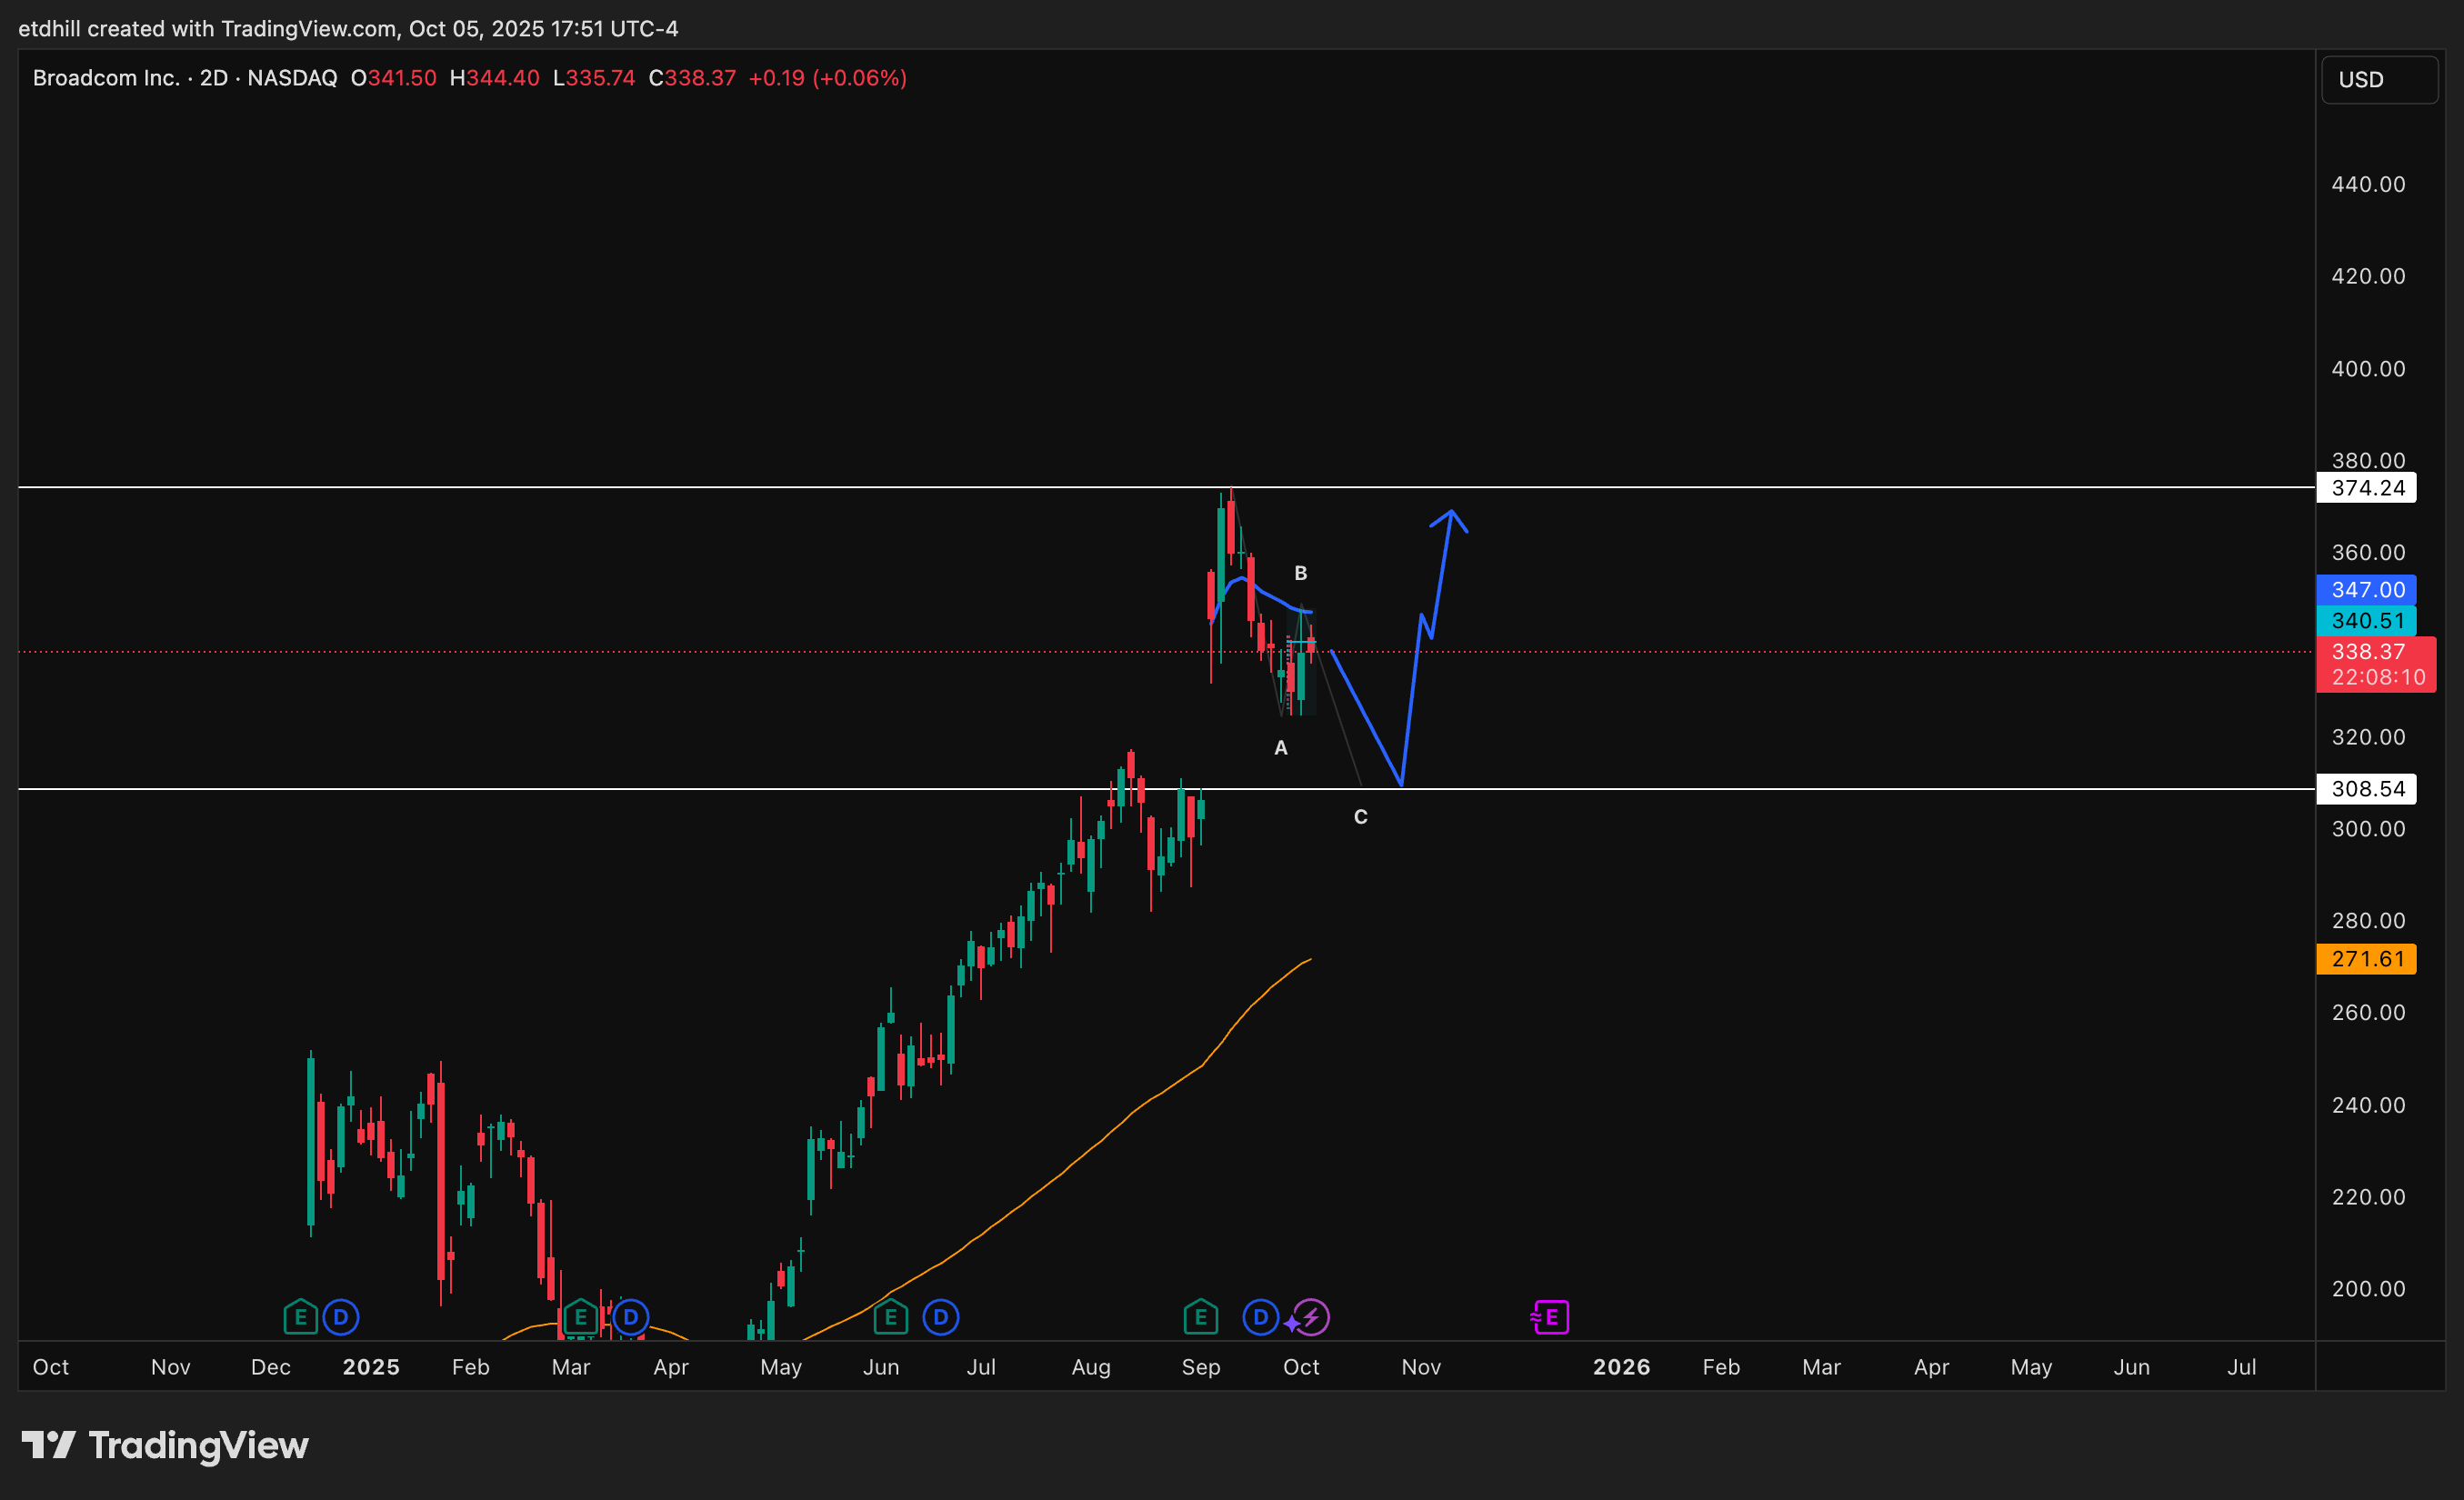Click the TradingView logo
This screenshot has width=2464, height=1500.
[165, 1445]
